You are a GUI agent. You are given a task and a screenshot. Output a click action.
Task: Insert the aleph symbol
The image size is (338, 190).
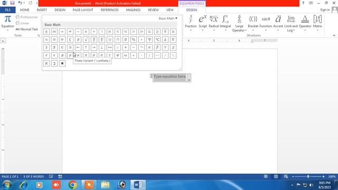point(46,63)
